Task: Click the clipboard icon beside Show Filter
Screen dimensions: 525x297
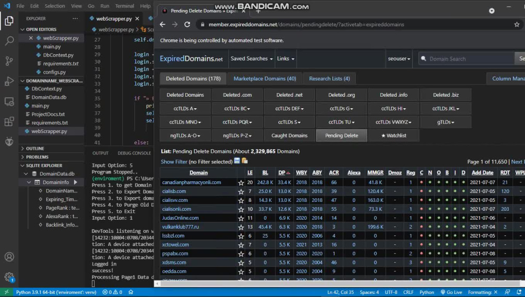Action: click(245, 161)
